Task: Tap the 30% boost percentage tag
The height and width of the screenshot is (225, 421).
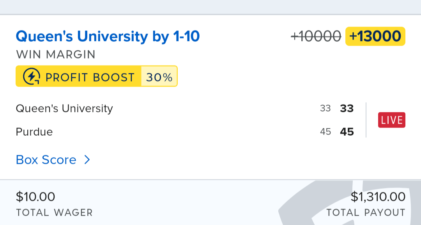Action: coord(159,77)
